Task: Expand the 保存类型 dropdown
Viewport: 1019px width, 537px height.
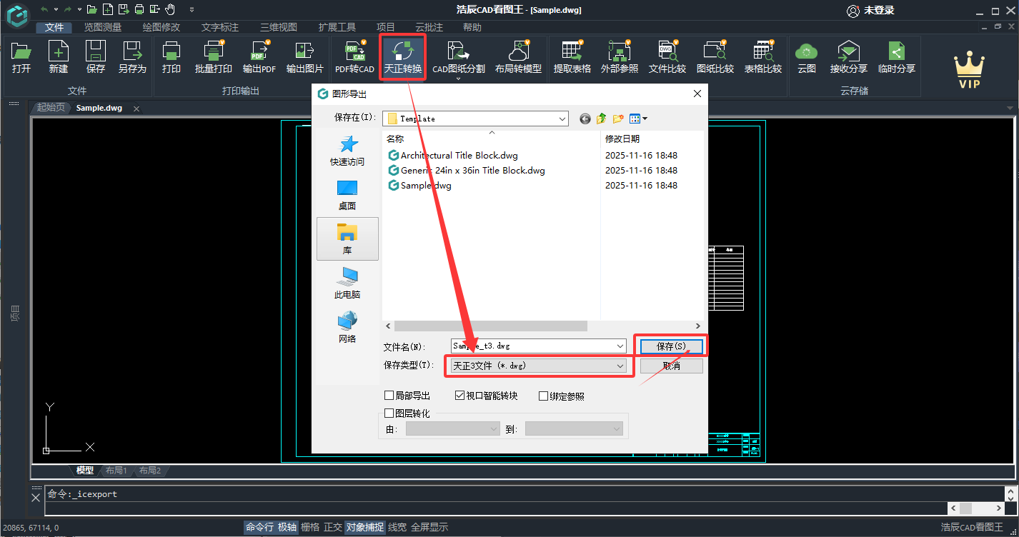Action: [620, 366]
